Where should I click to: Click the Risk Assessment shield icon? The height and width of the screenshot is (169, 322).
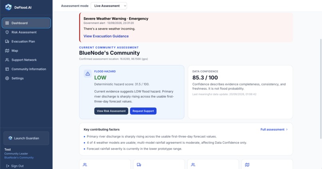pos(7,32)
